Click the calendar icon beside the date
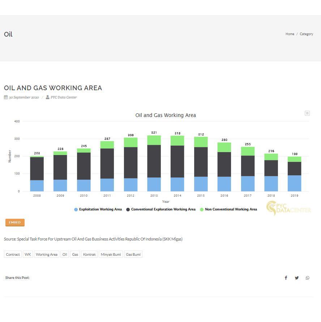 click(x=6, y=97)
